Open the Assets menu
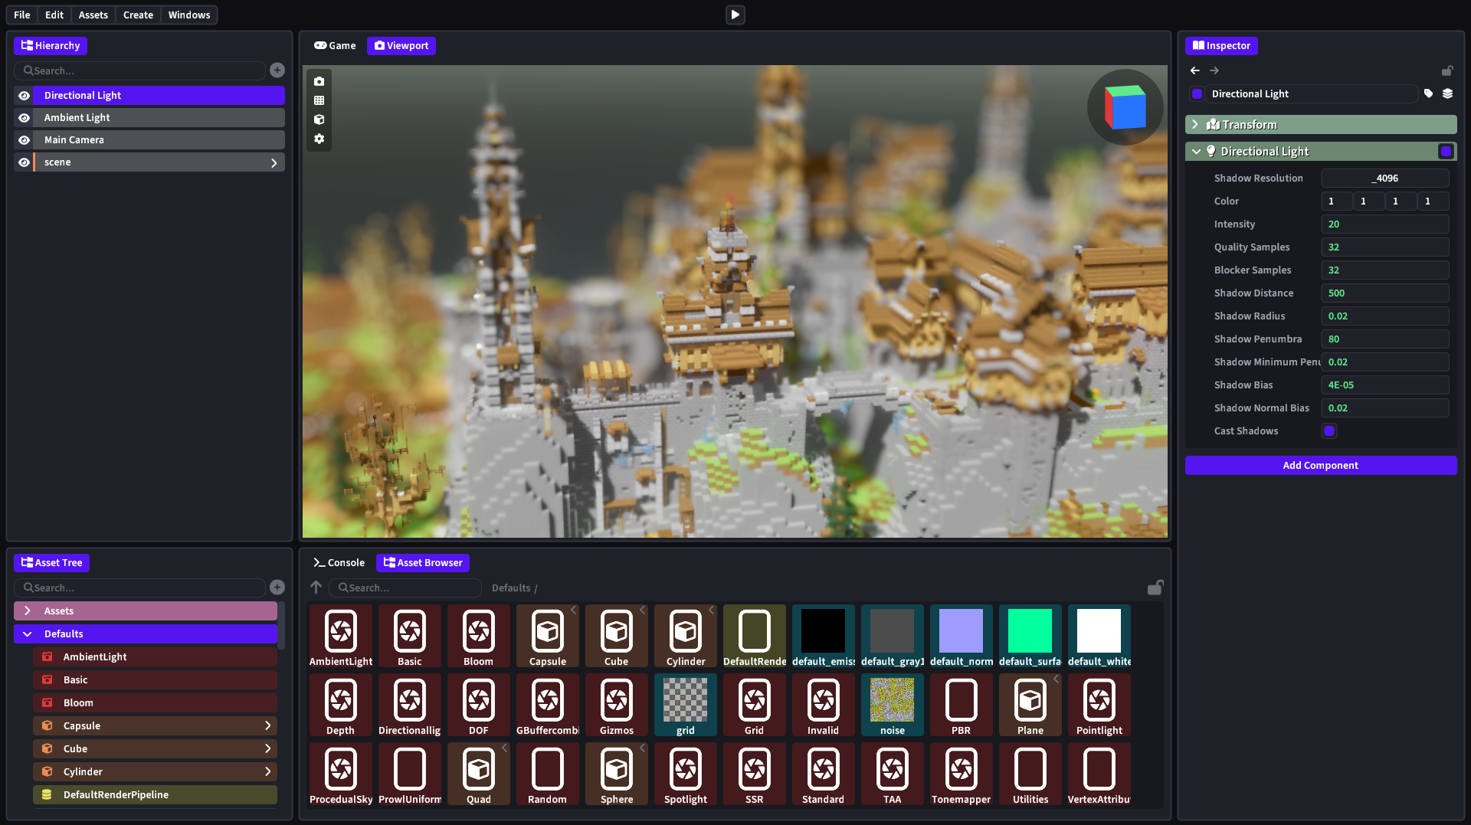 [93, 15]
